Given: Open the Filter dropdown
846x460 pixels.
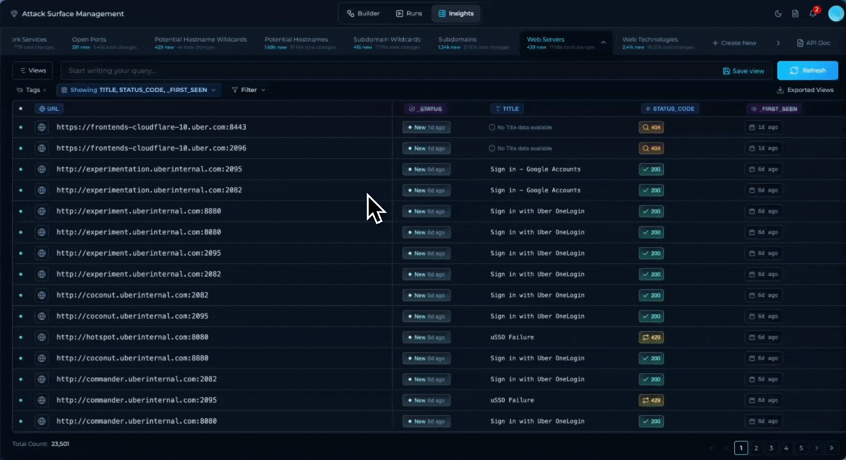Looking at the screenshot, I should coord(248,90).
